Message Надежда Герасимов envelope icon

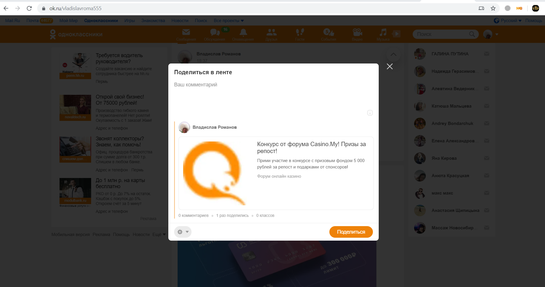[x=487, y=71]
